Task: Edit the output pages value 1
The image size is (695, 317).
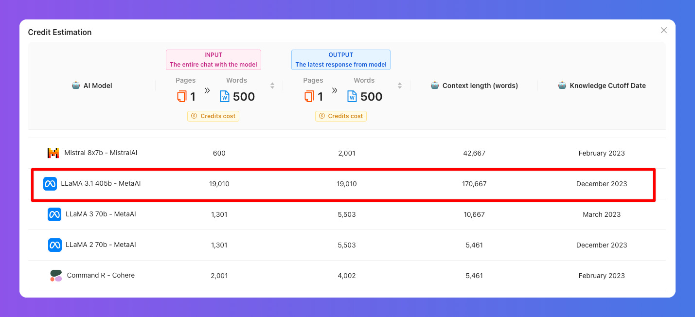Action: (x=320, y=97)
